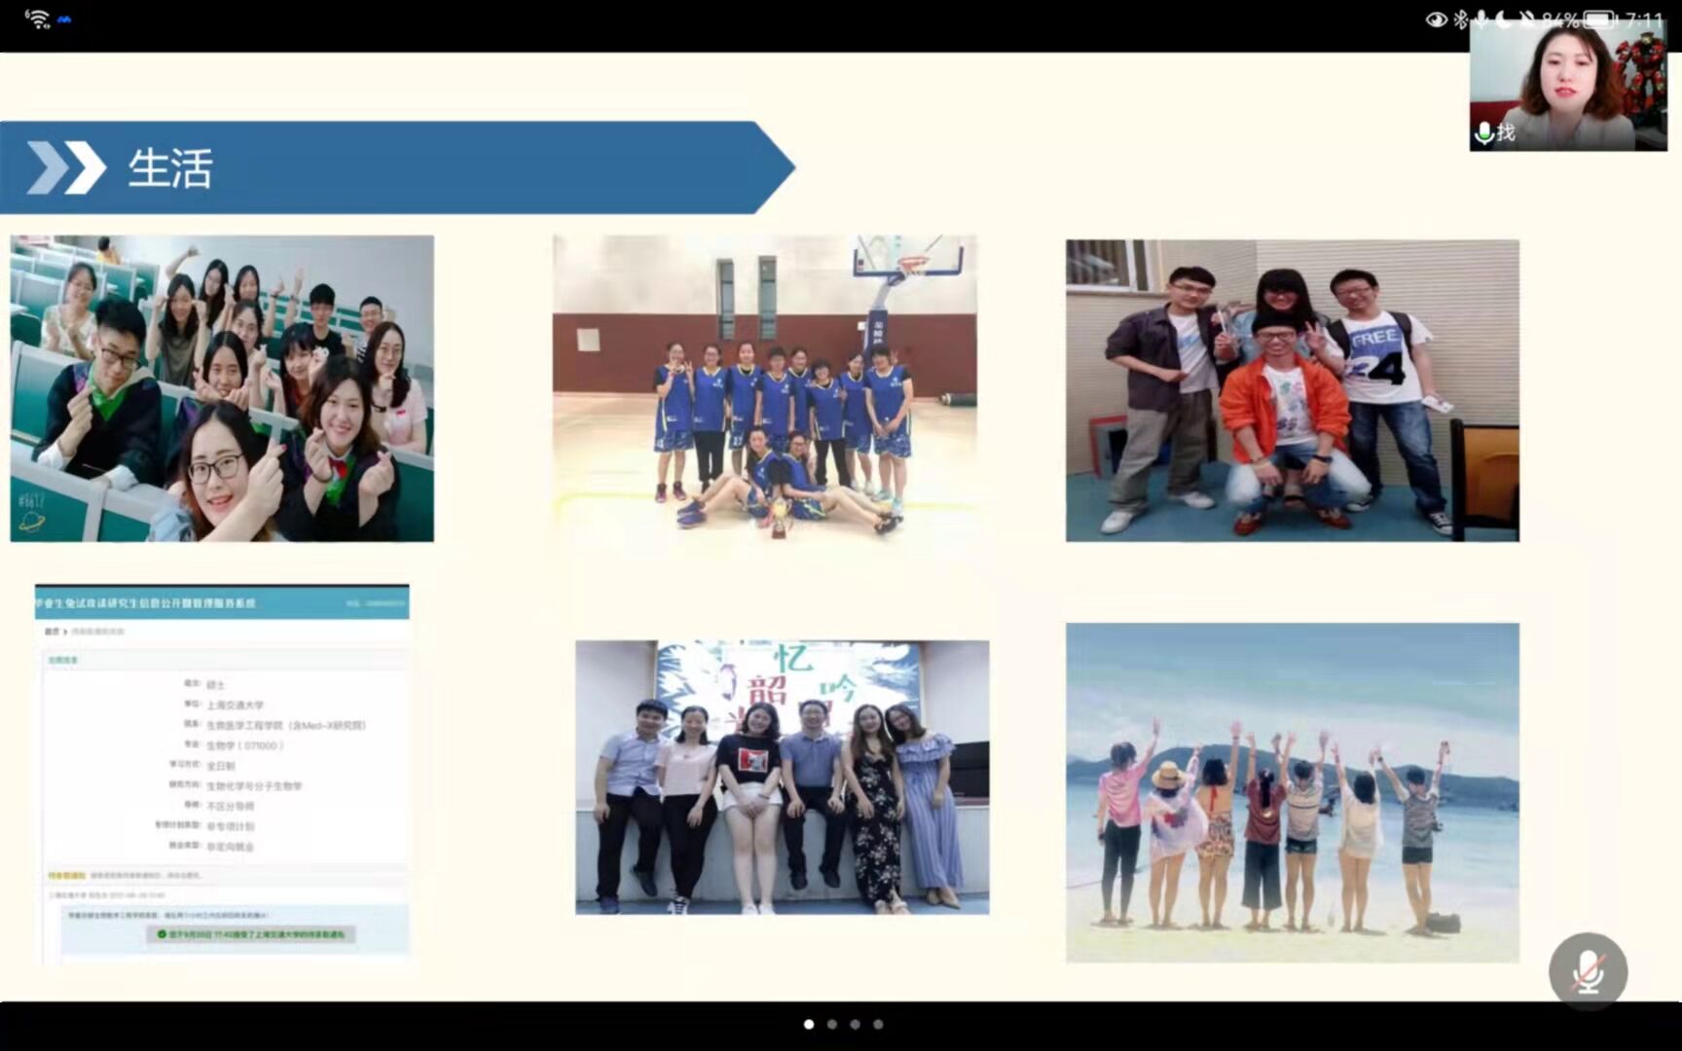Open the beach raised-hands group photo

pos(1292,792)
